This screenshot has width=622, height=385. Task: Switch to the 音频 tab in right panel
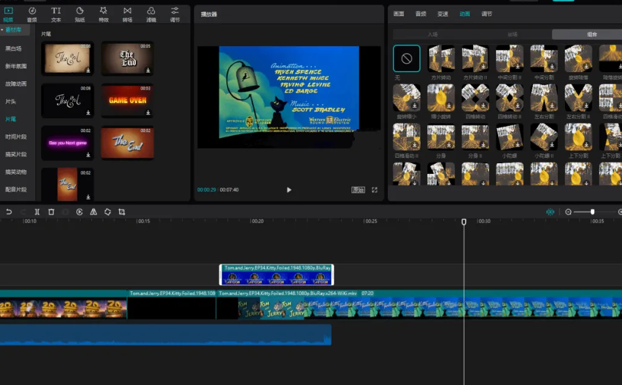[x=421, y=14]
